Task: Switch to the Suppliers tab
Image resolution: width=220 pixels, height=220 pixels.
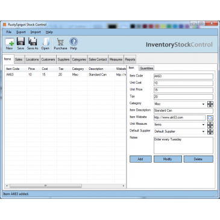Action: click(x=63, y=60)
